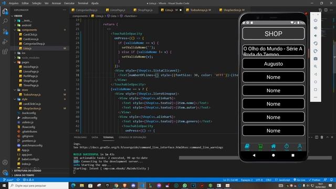
Task: Open Accounts icon in activity bar
Action: point(5,162)
